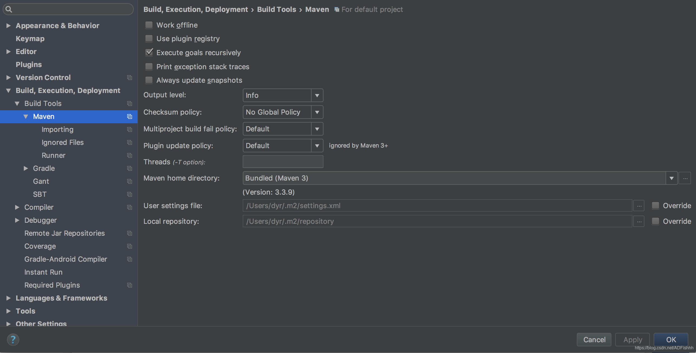
Task: Click the copy settings icon next to Importing
Action: pos(130,129)
